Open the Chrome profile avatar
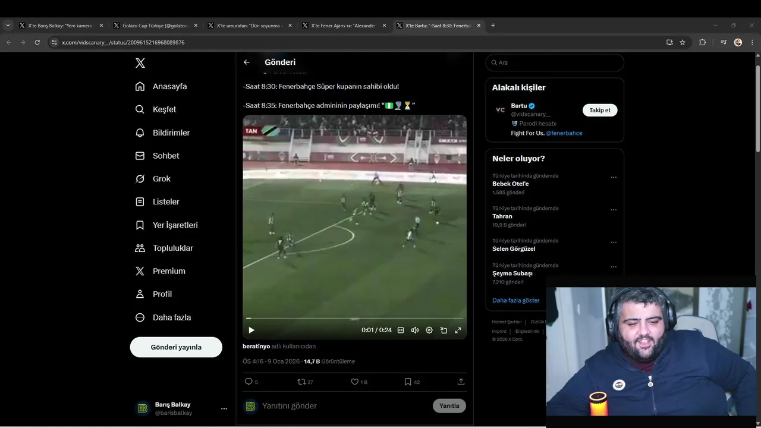The height and width of the screenshot is (428, 761). coord(738,42)
